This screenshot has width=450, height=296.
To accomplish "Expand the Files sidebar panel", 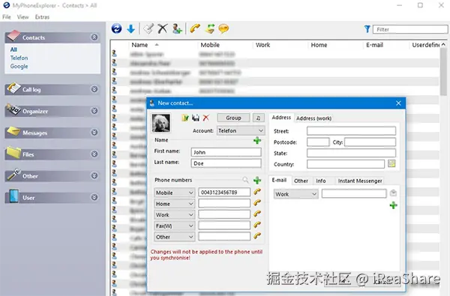I will (x=94, y=154).
